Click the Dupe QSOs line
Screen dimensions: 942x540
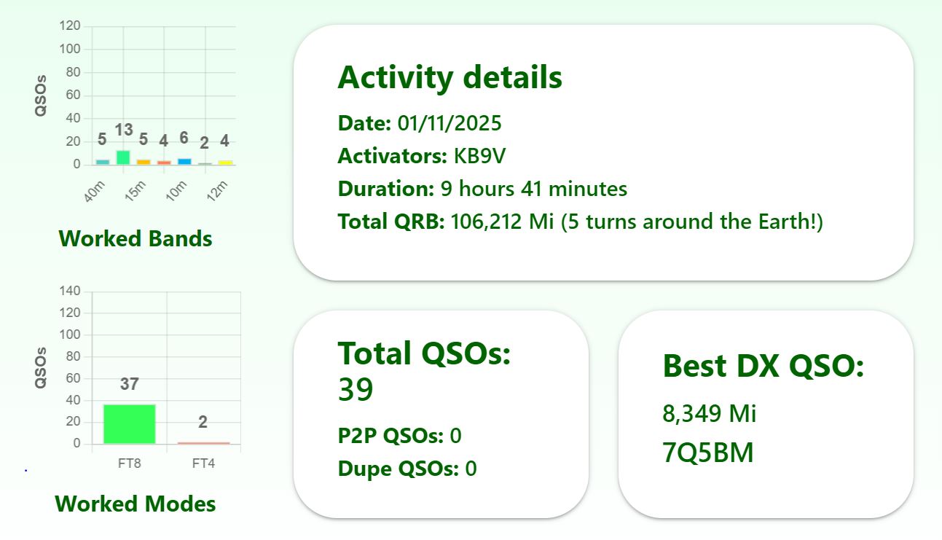tap(407, 468)
